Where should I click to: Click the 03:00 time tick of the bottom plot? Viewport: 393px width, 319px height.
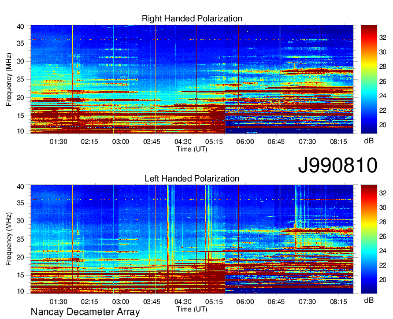pos(121,302)
